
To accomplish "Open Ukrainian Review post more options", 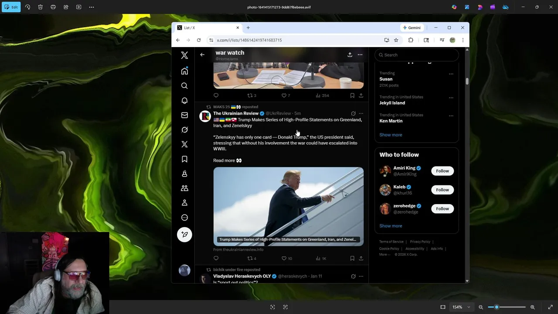I will click(361, 113).
